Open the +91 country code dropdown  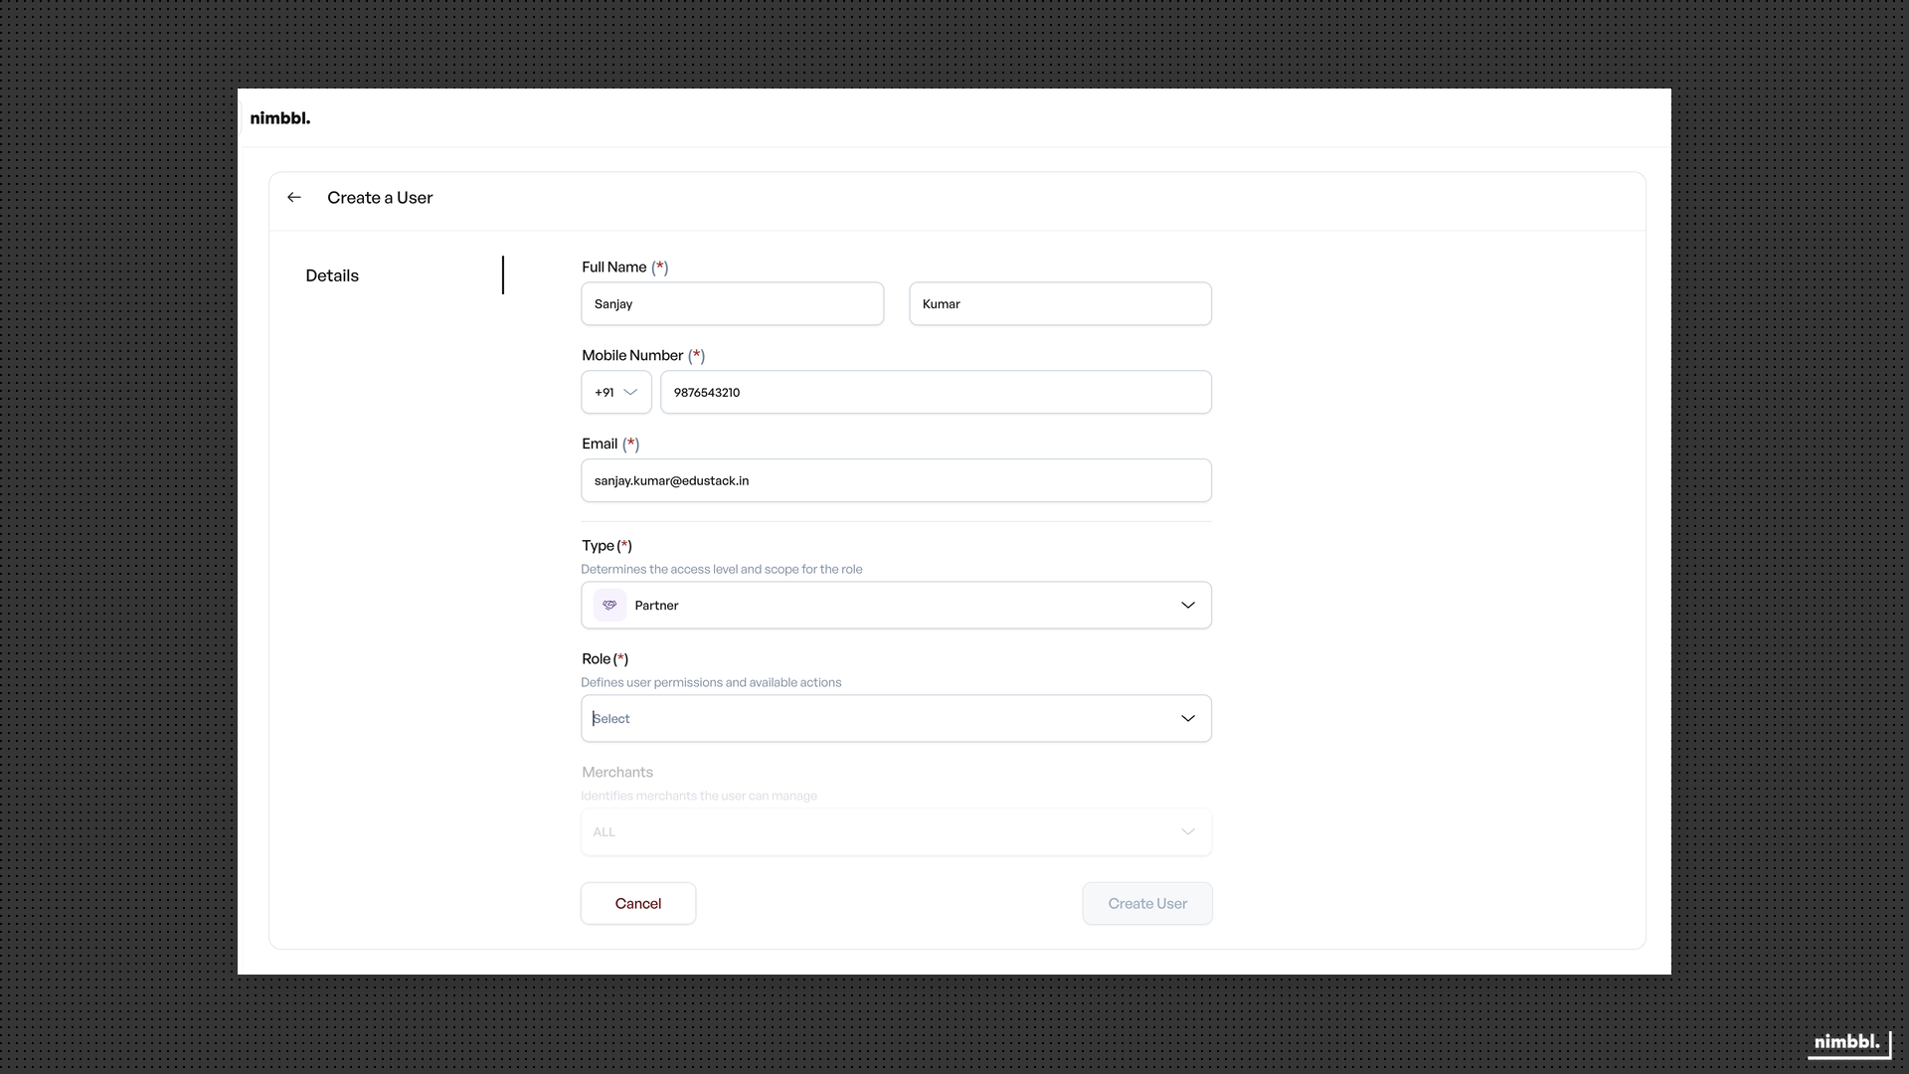(614, 392)
